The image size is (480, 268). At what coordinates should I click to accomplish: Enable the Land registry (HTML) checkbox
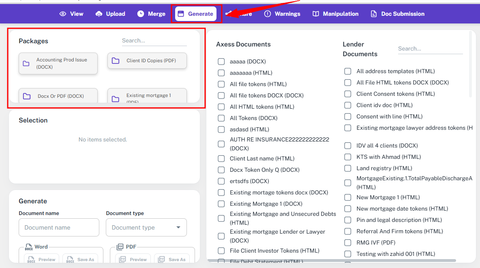click(x=348, y=168)
